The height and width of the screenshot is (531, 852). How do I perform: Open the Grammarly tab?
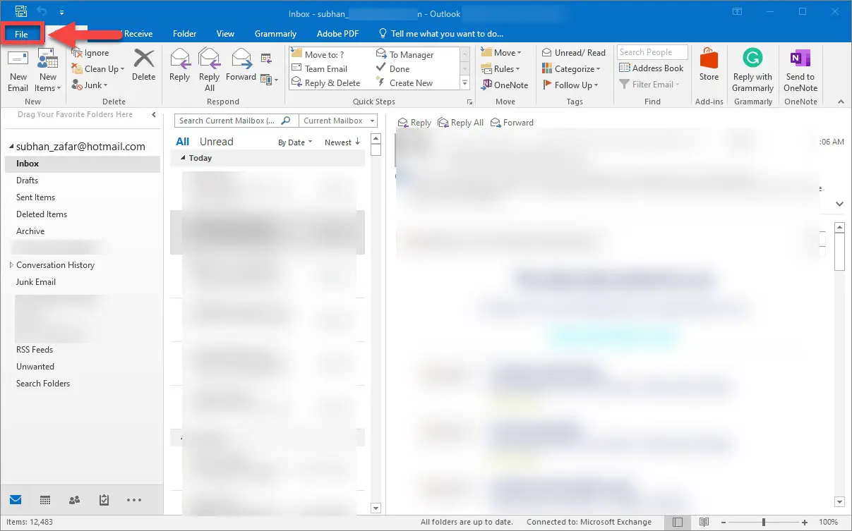point(275,33)
